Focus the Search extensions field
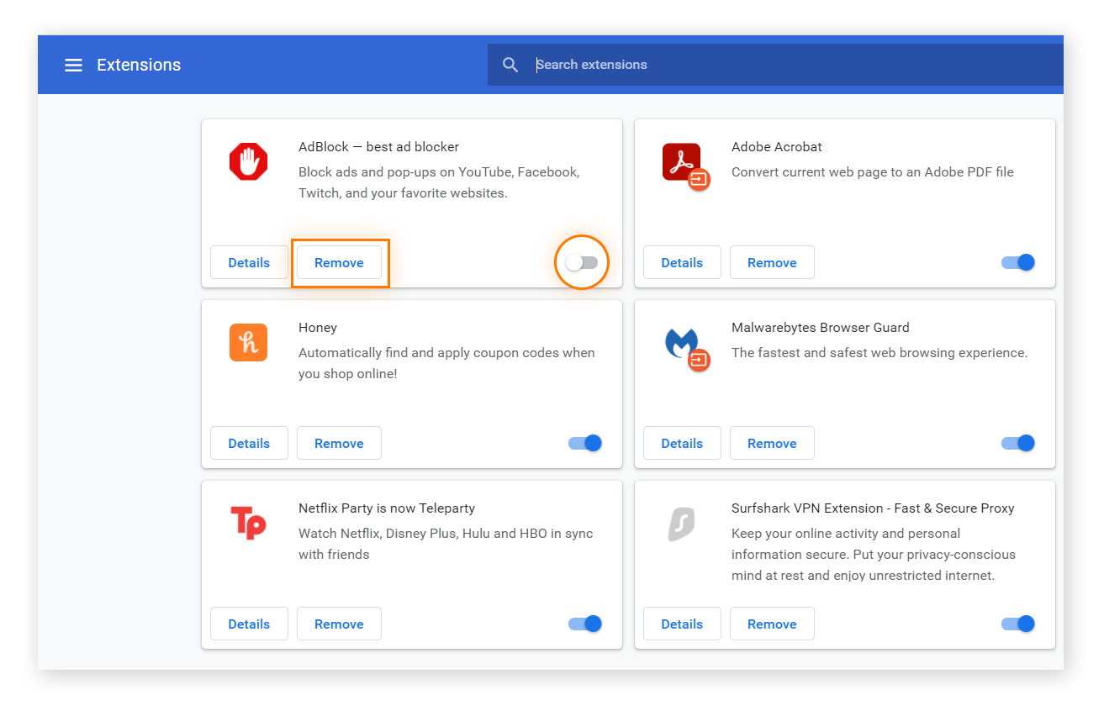 775,65
